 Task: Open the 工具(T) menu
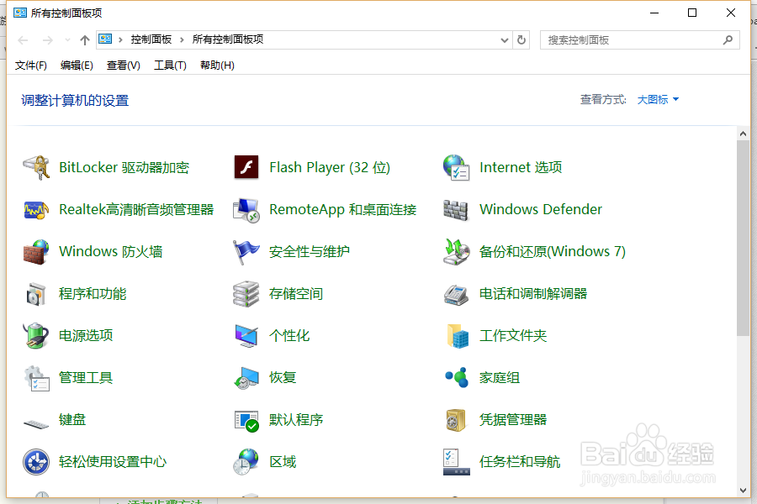170,66
